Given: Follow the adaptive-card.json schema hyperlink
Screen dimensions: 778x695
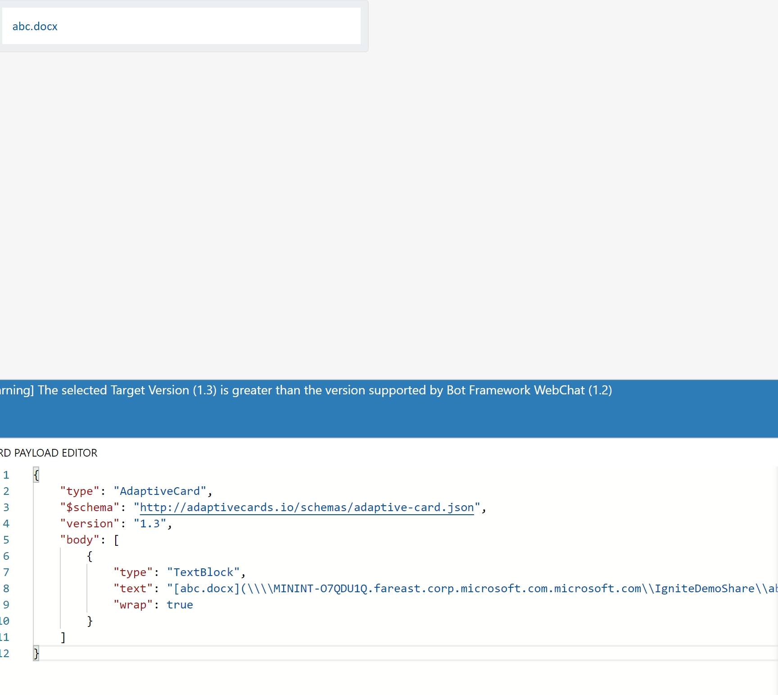Looking at the screenshot, I should pos(307,507).
